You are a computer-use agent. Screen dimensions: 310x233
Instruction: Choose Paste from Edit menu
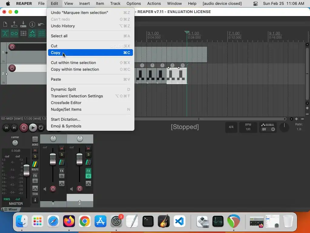(x=90, y=79)
